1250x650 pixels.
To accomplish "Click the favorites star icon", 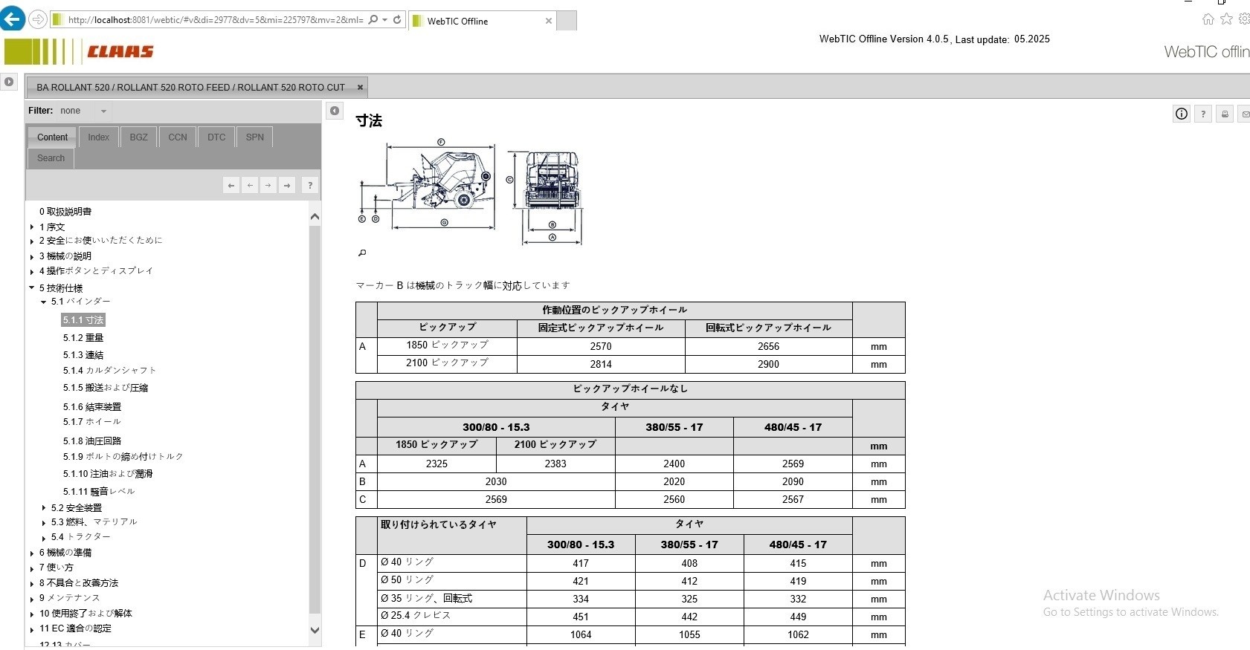I will [x=1226, y=19].
